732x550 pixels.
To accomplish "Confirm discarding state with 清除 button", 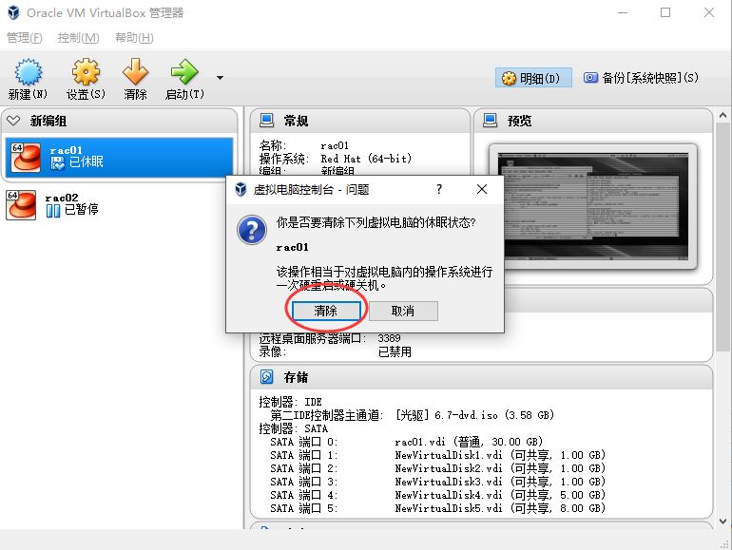I will point(326,312).
